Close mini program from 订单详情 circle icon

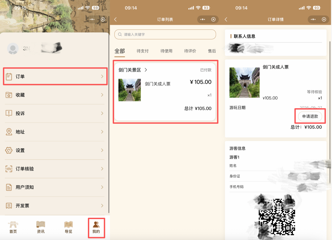(x=324, y=19)
